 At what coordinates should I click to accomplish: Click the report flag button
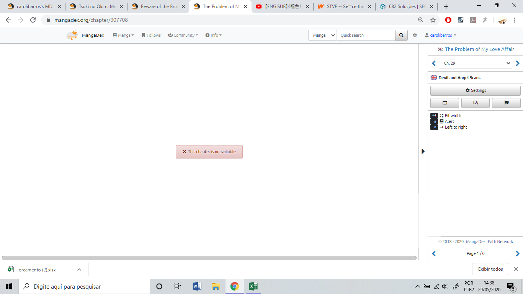(506, 103)
